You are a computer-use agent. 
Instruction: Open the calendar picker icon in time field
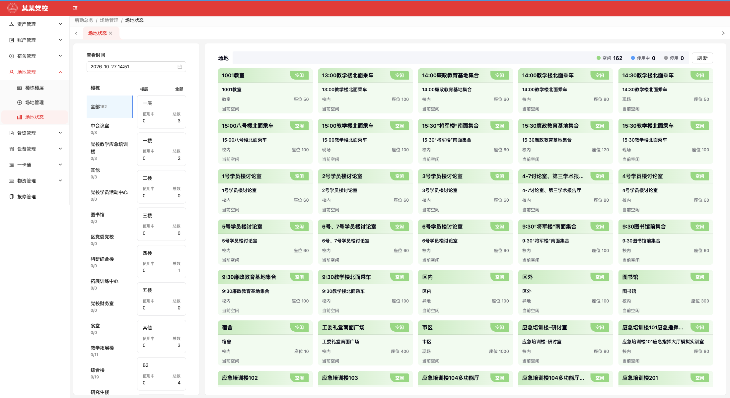(x=180, y=67)
